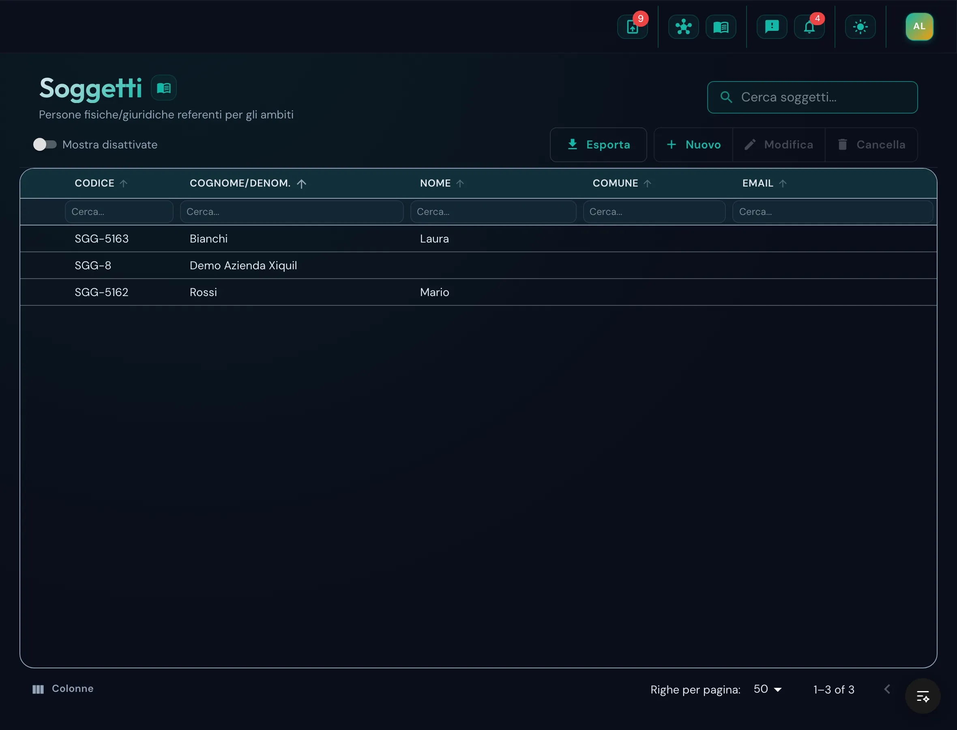This screenshot has height=730, width=957.
Task: Open the upload file icon with badge 9
Action: [632, 27]
